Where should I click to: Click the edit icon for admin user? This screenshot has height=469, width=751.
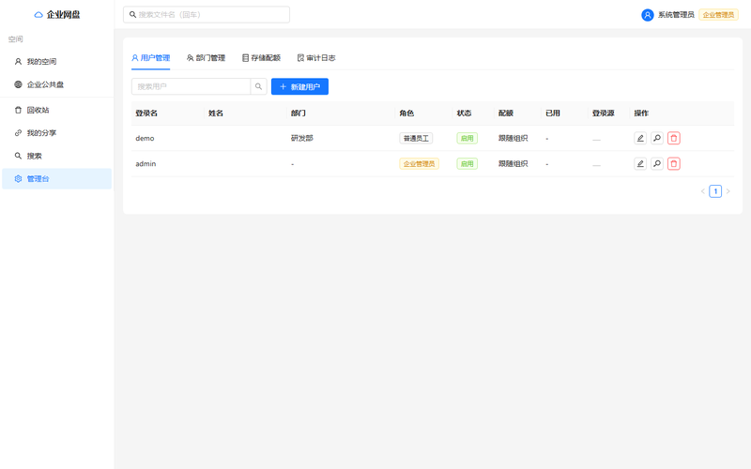640,163
